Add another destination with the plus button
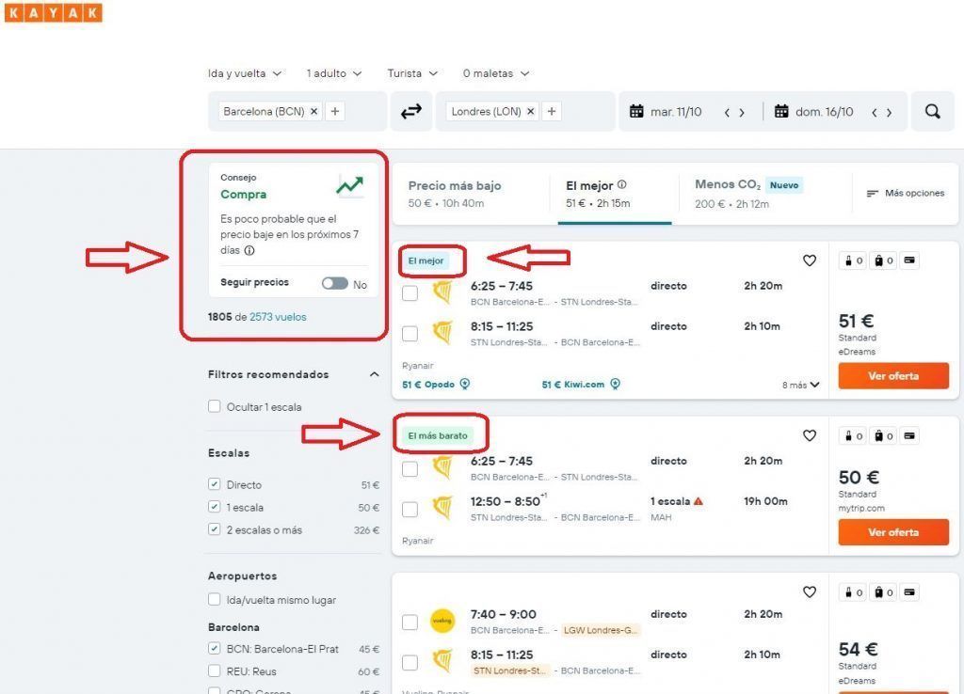Image resolution: width=964 pixels, height=694 pixels. 552,111
